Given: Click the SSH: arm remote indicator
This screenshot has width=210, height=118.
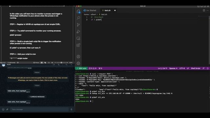Looking at the screenshot, I should pos(81,69).
